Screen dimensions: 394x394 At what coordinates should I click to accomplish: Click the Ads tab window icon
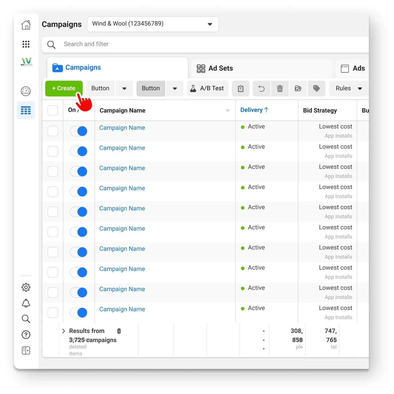click(345, 69)
